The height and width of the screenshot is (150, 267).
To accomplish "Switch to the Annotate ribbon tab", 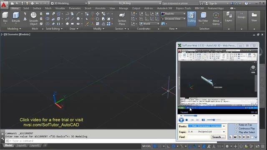I will click(100, 8).
